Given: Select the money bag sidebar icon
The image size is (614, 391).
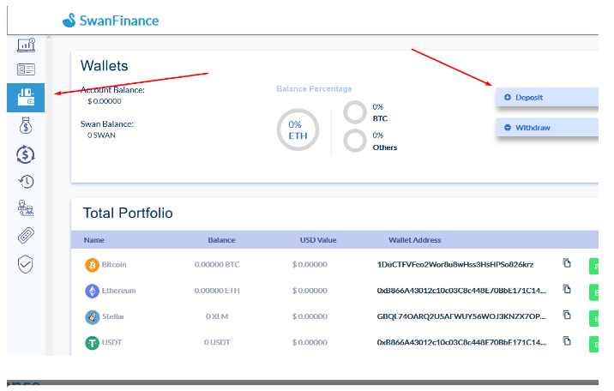Looking at the screenshot, I should pyautogui.click(x=26, y=127).
